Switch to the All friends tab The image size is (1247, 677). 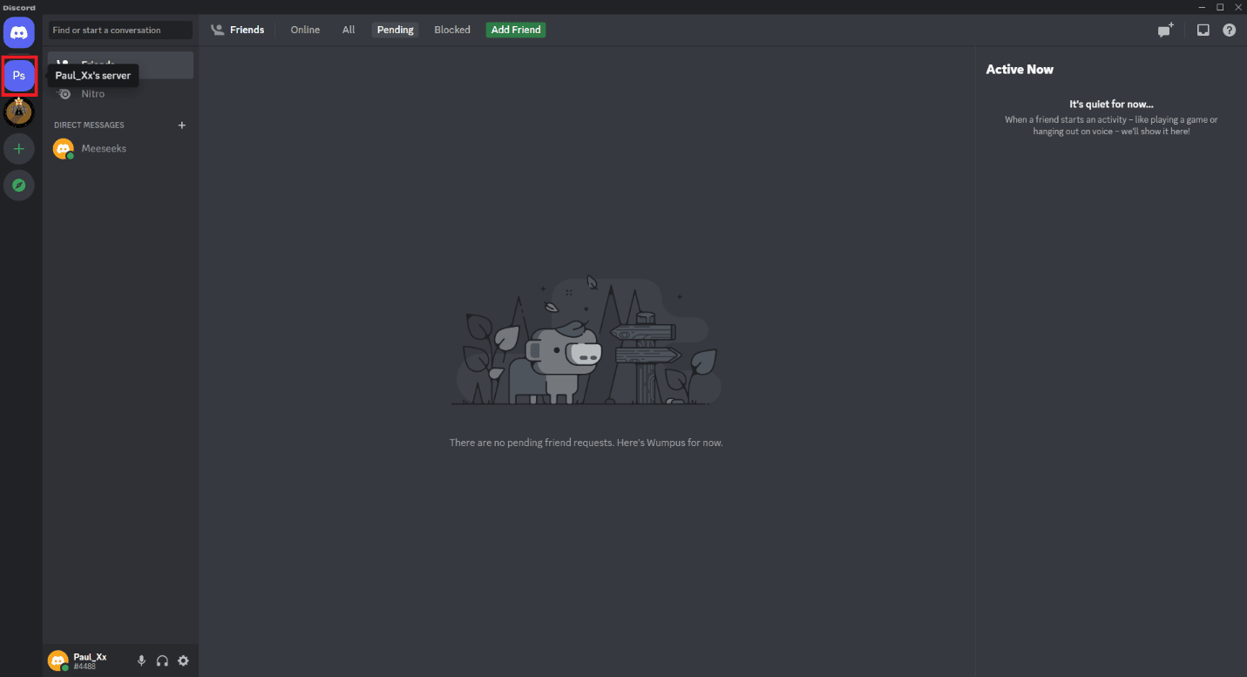[349, 30]
